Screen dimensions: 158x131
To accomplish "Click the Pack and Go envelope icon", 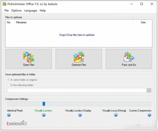I will click(x=129, y=57).
